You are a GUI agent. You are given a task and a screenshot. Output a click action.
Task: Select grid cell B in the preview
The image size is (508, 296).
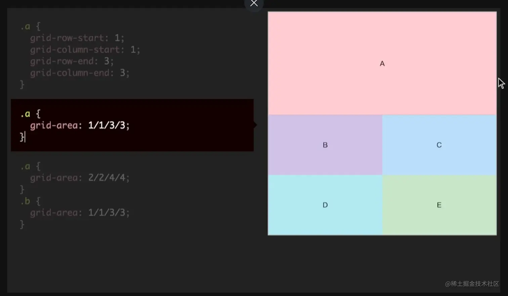[325, 145]
